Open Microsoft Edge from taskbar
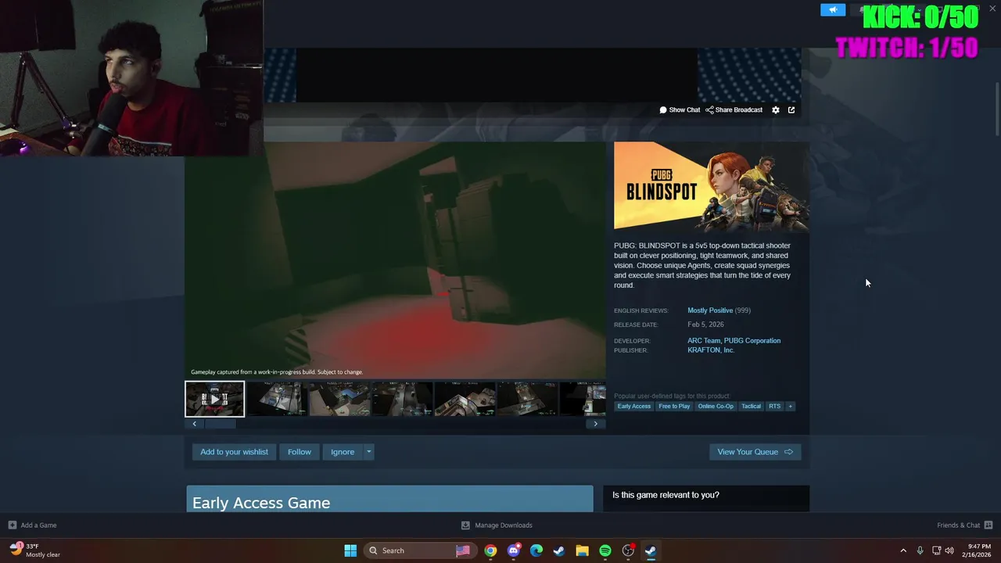The width and height of the screenshot is (1001, 563). click(x=536, y=550)
